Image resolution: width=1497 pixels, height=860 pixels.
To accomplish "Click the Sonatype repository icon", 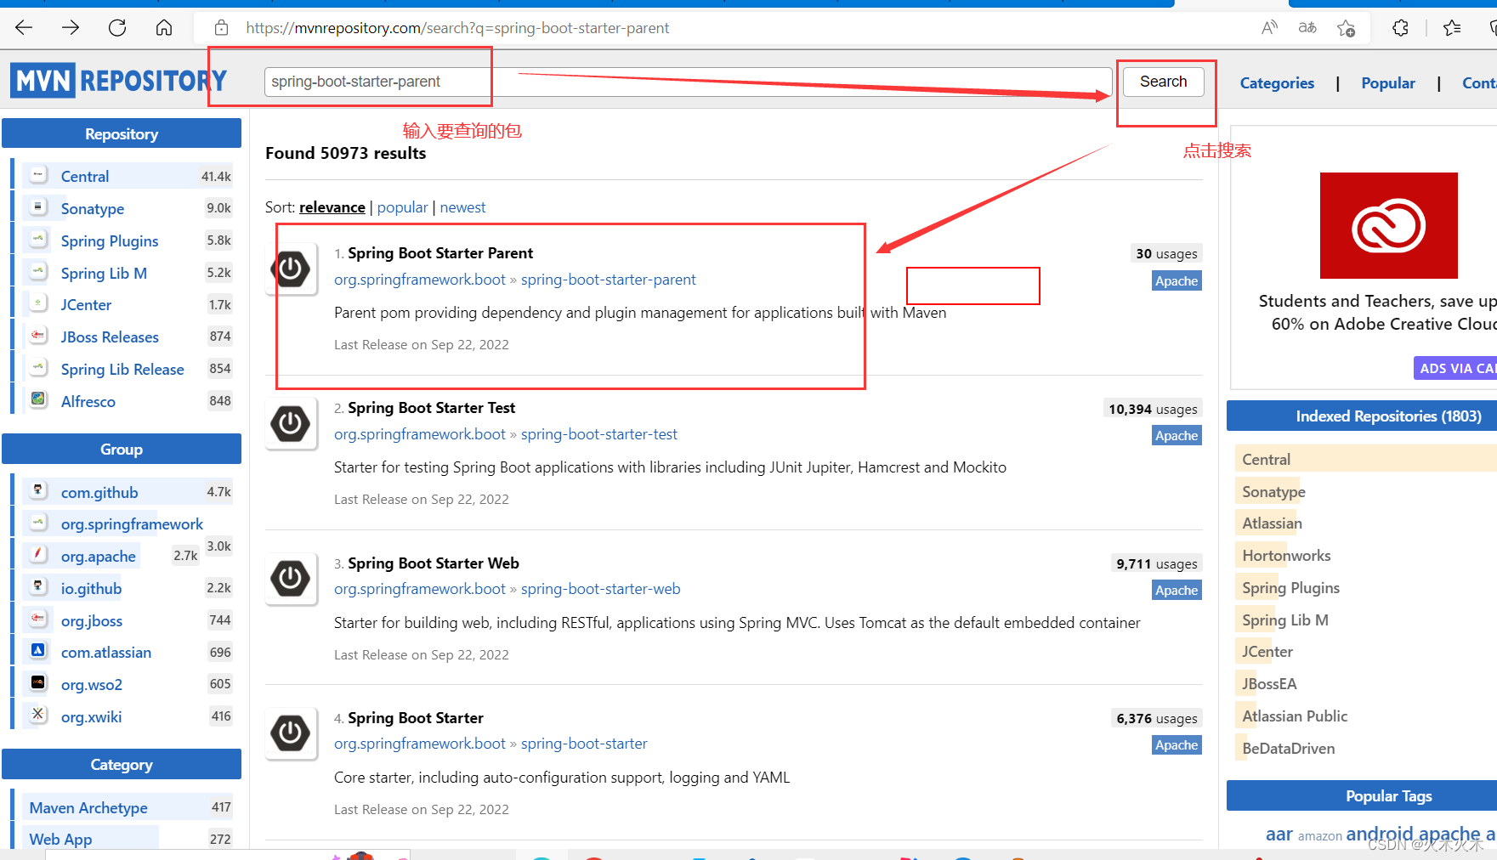I will tap(38, 207).
